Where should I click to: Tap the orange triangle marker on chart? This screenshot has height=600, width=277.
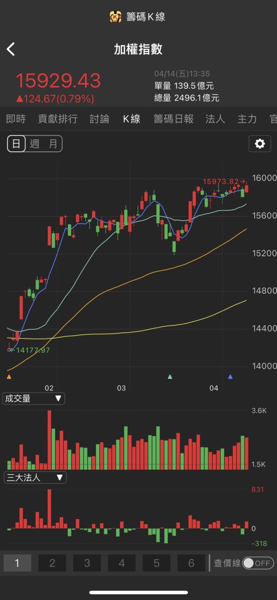(x=9, y=377)
